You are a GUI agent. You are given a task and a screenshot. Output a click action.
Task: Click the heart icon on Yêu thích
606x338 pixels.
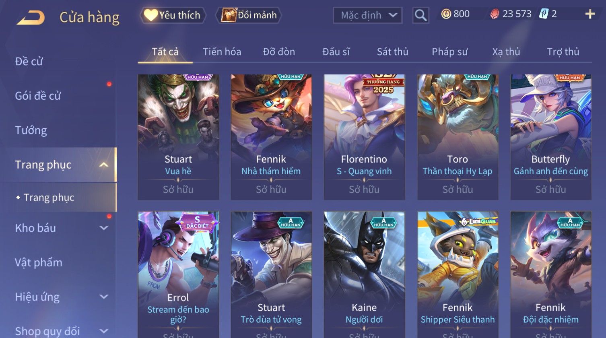151,15
